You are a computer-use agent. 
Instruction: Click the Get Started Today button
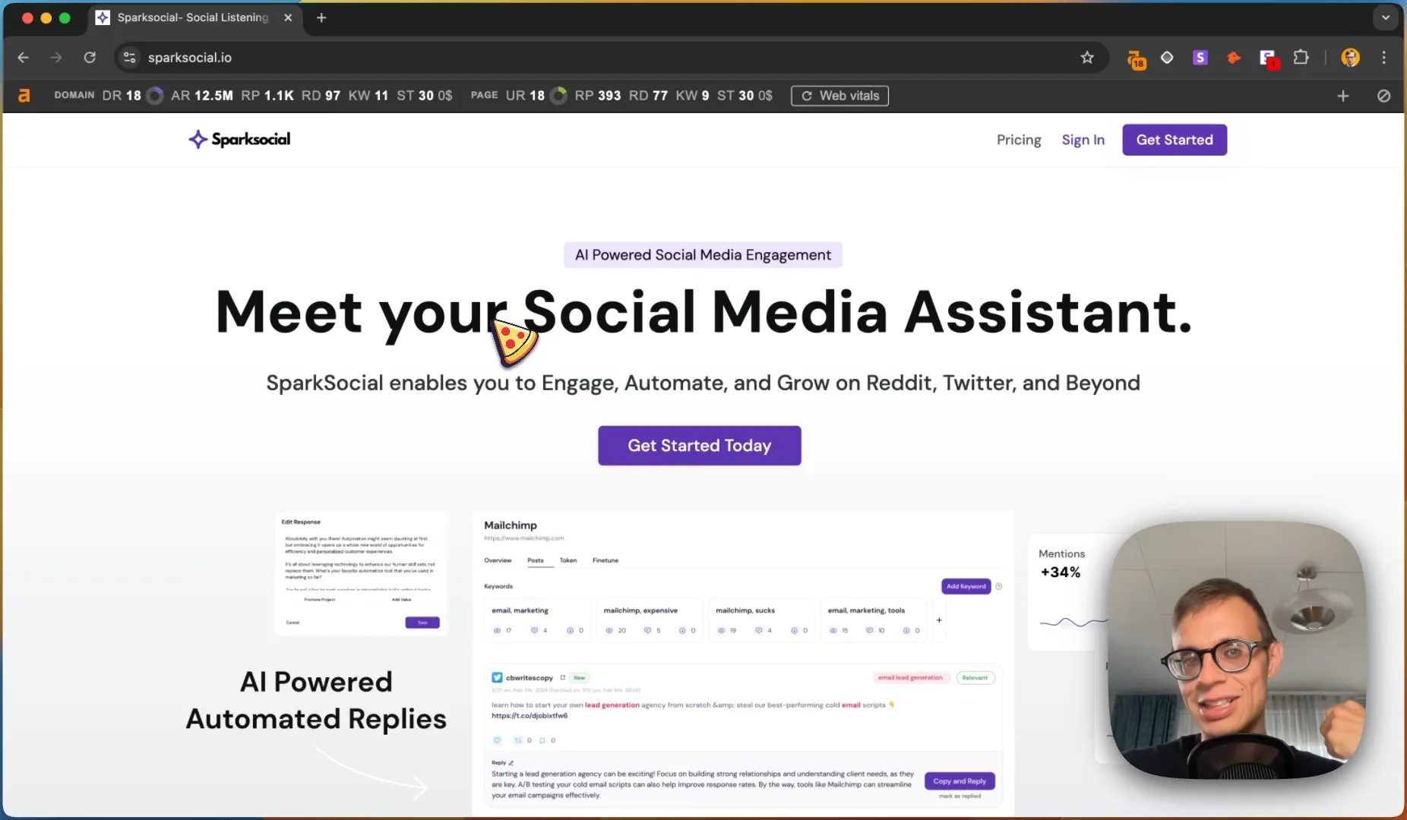[x=699, y=446]
